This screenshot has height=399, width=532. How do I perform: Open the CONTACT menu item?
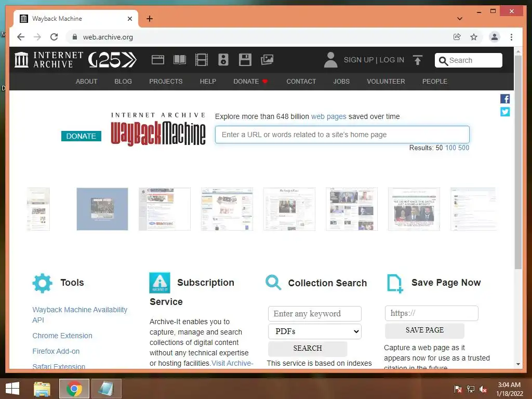point(301,82)
